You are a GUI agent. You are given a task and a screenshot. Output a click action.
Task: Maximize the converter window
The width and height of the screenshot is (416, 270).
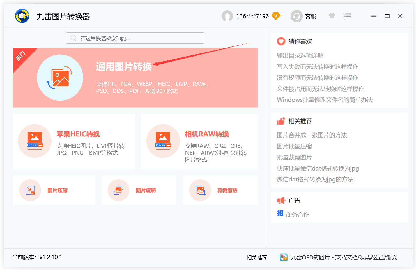point(387,16)
